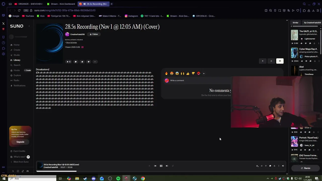Open Studio in Suno sidebar
Screen dimensions: 322x181
click(17, 55)
